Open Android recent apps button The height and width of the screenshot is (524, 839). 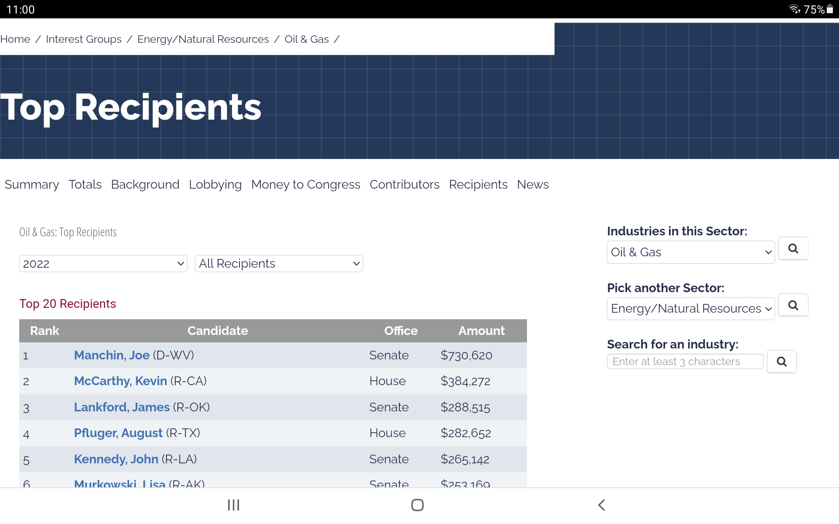233,505
